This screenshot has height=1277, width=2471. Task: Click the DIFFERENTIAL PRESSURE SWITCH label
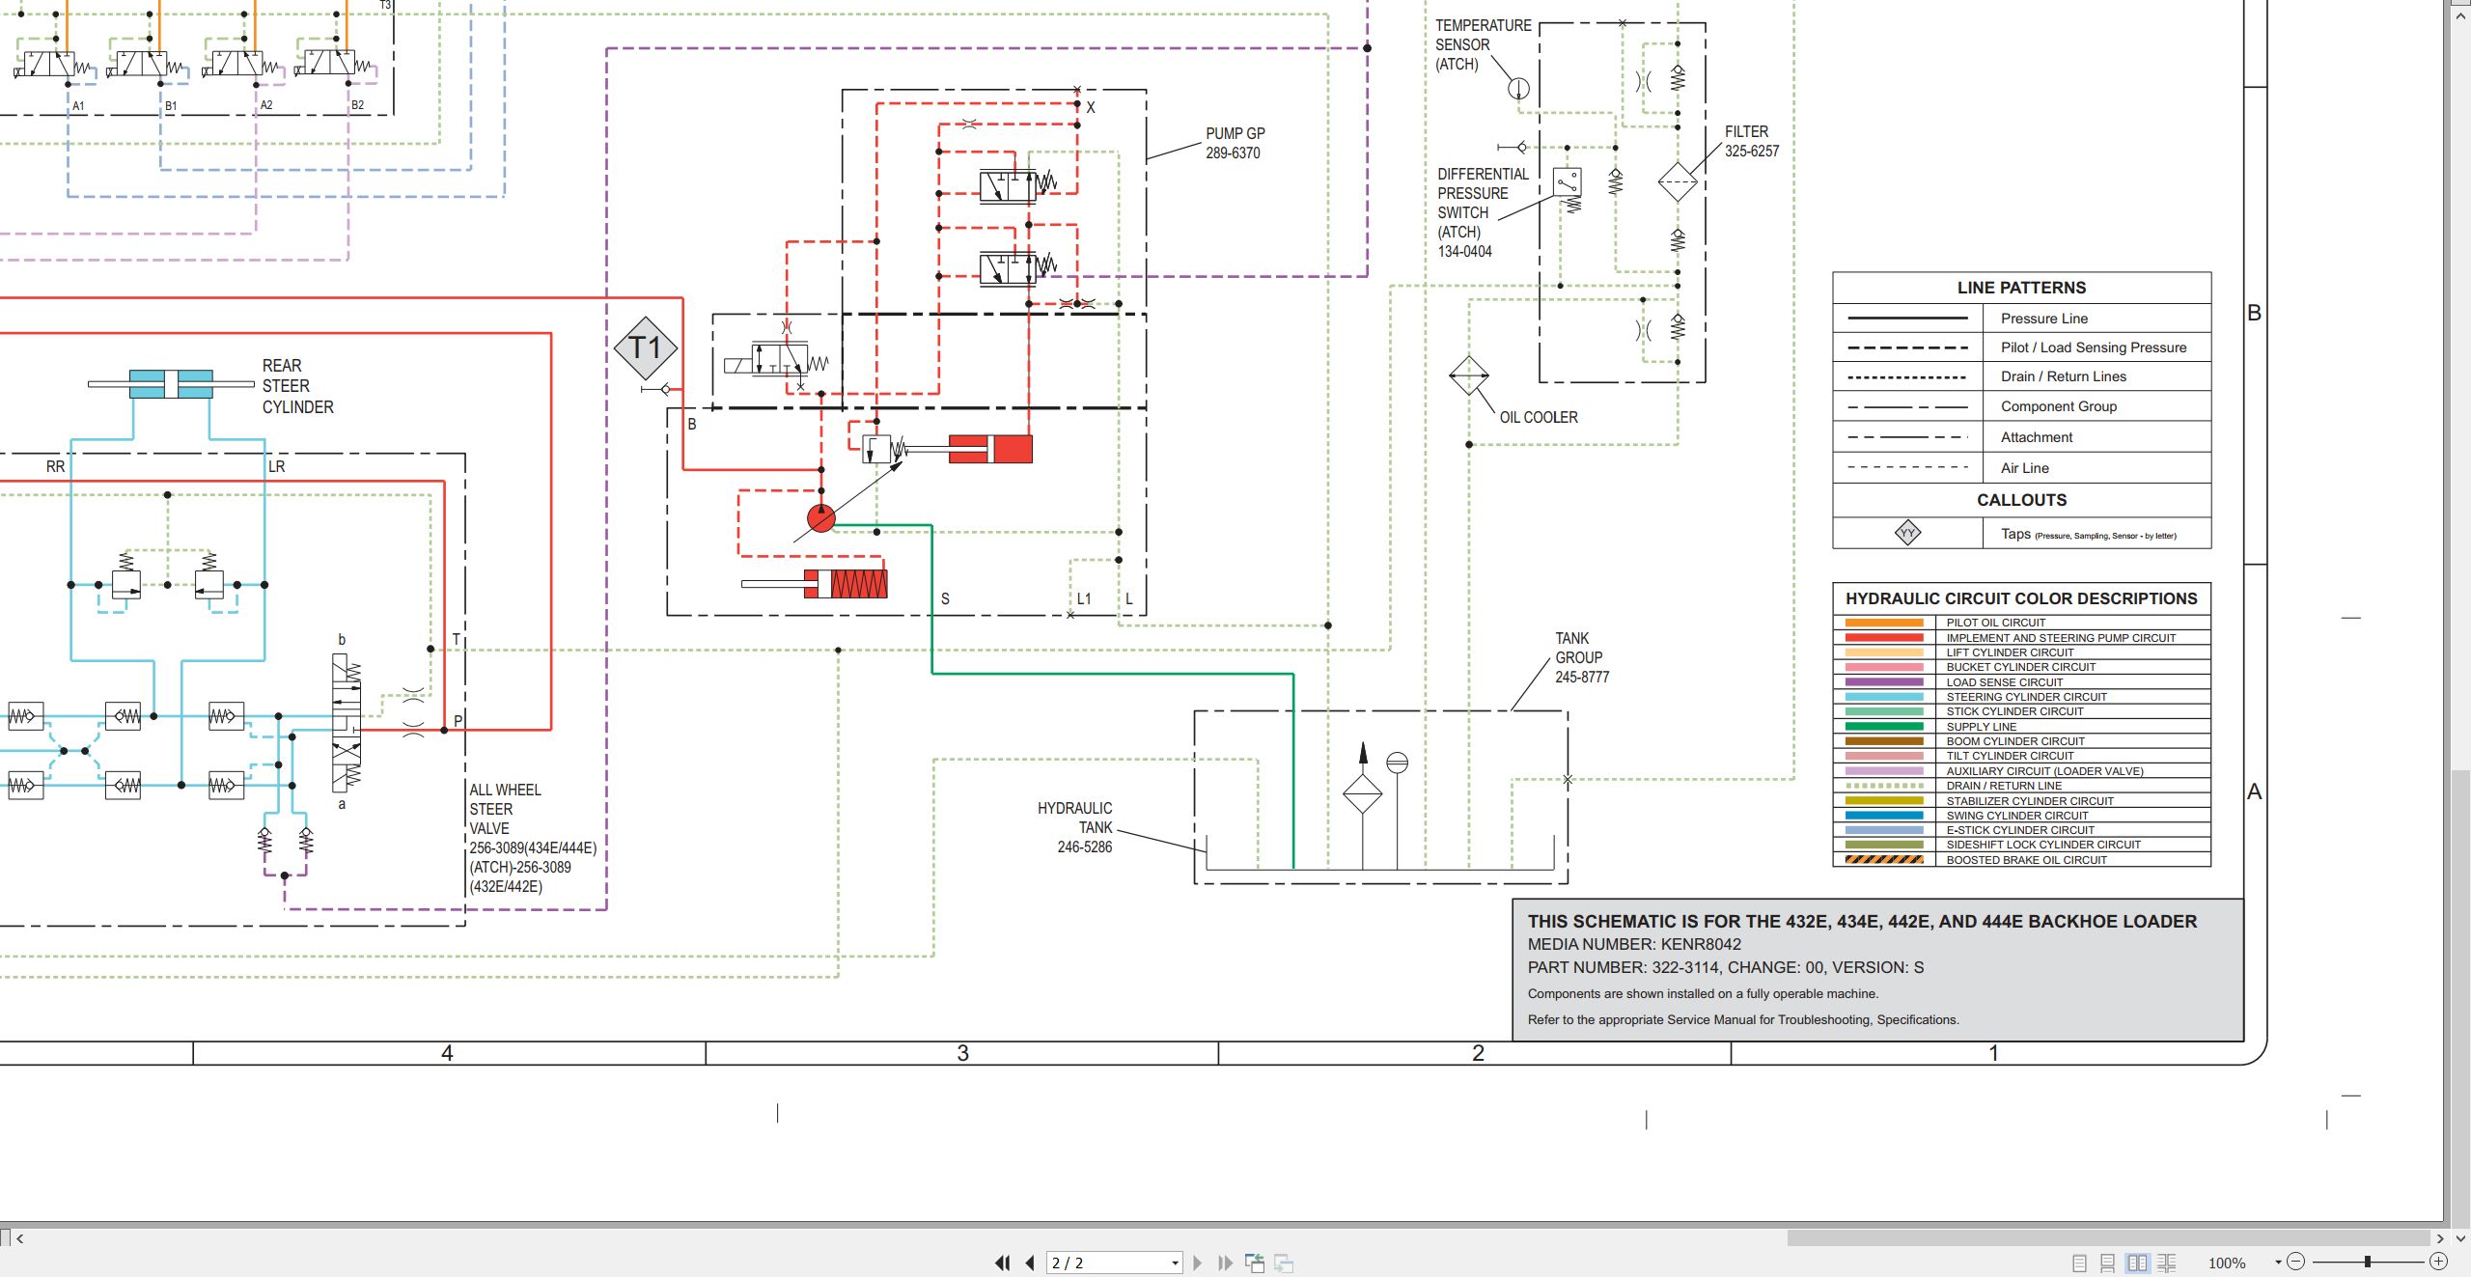tap(1483, 212)
